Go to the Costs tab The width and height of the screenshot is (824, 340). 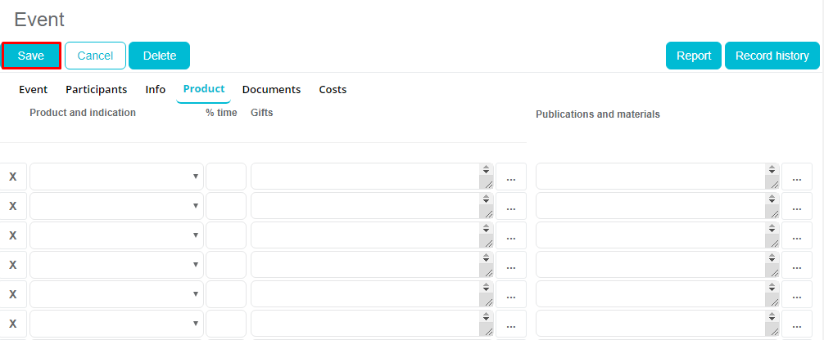333,90
